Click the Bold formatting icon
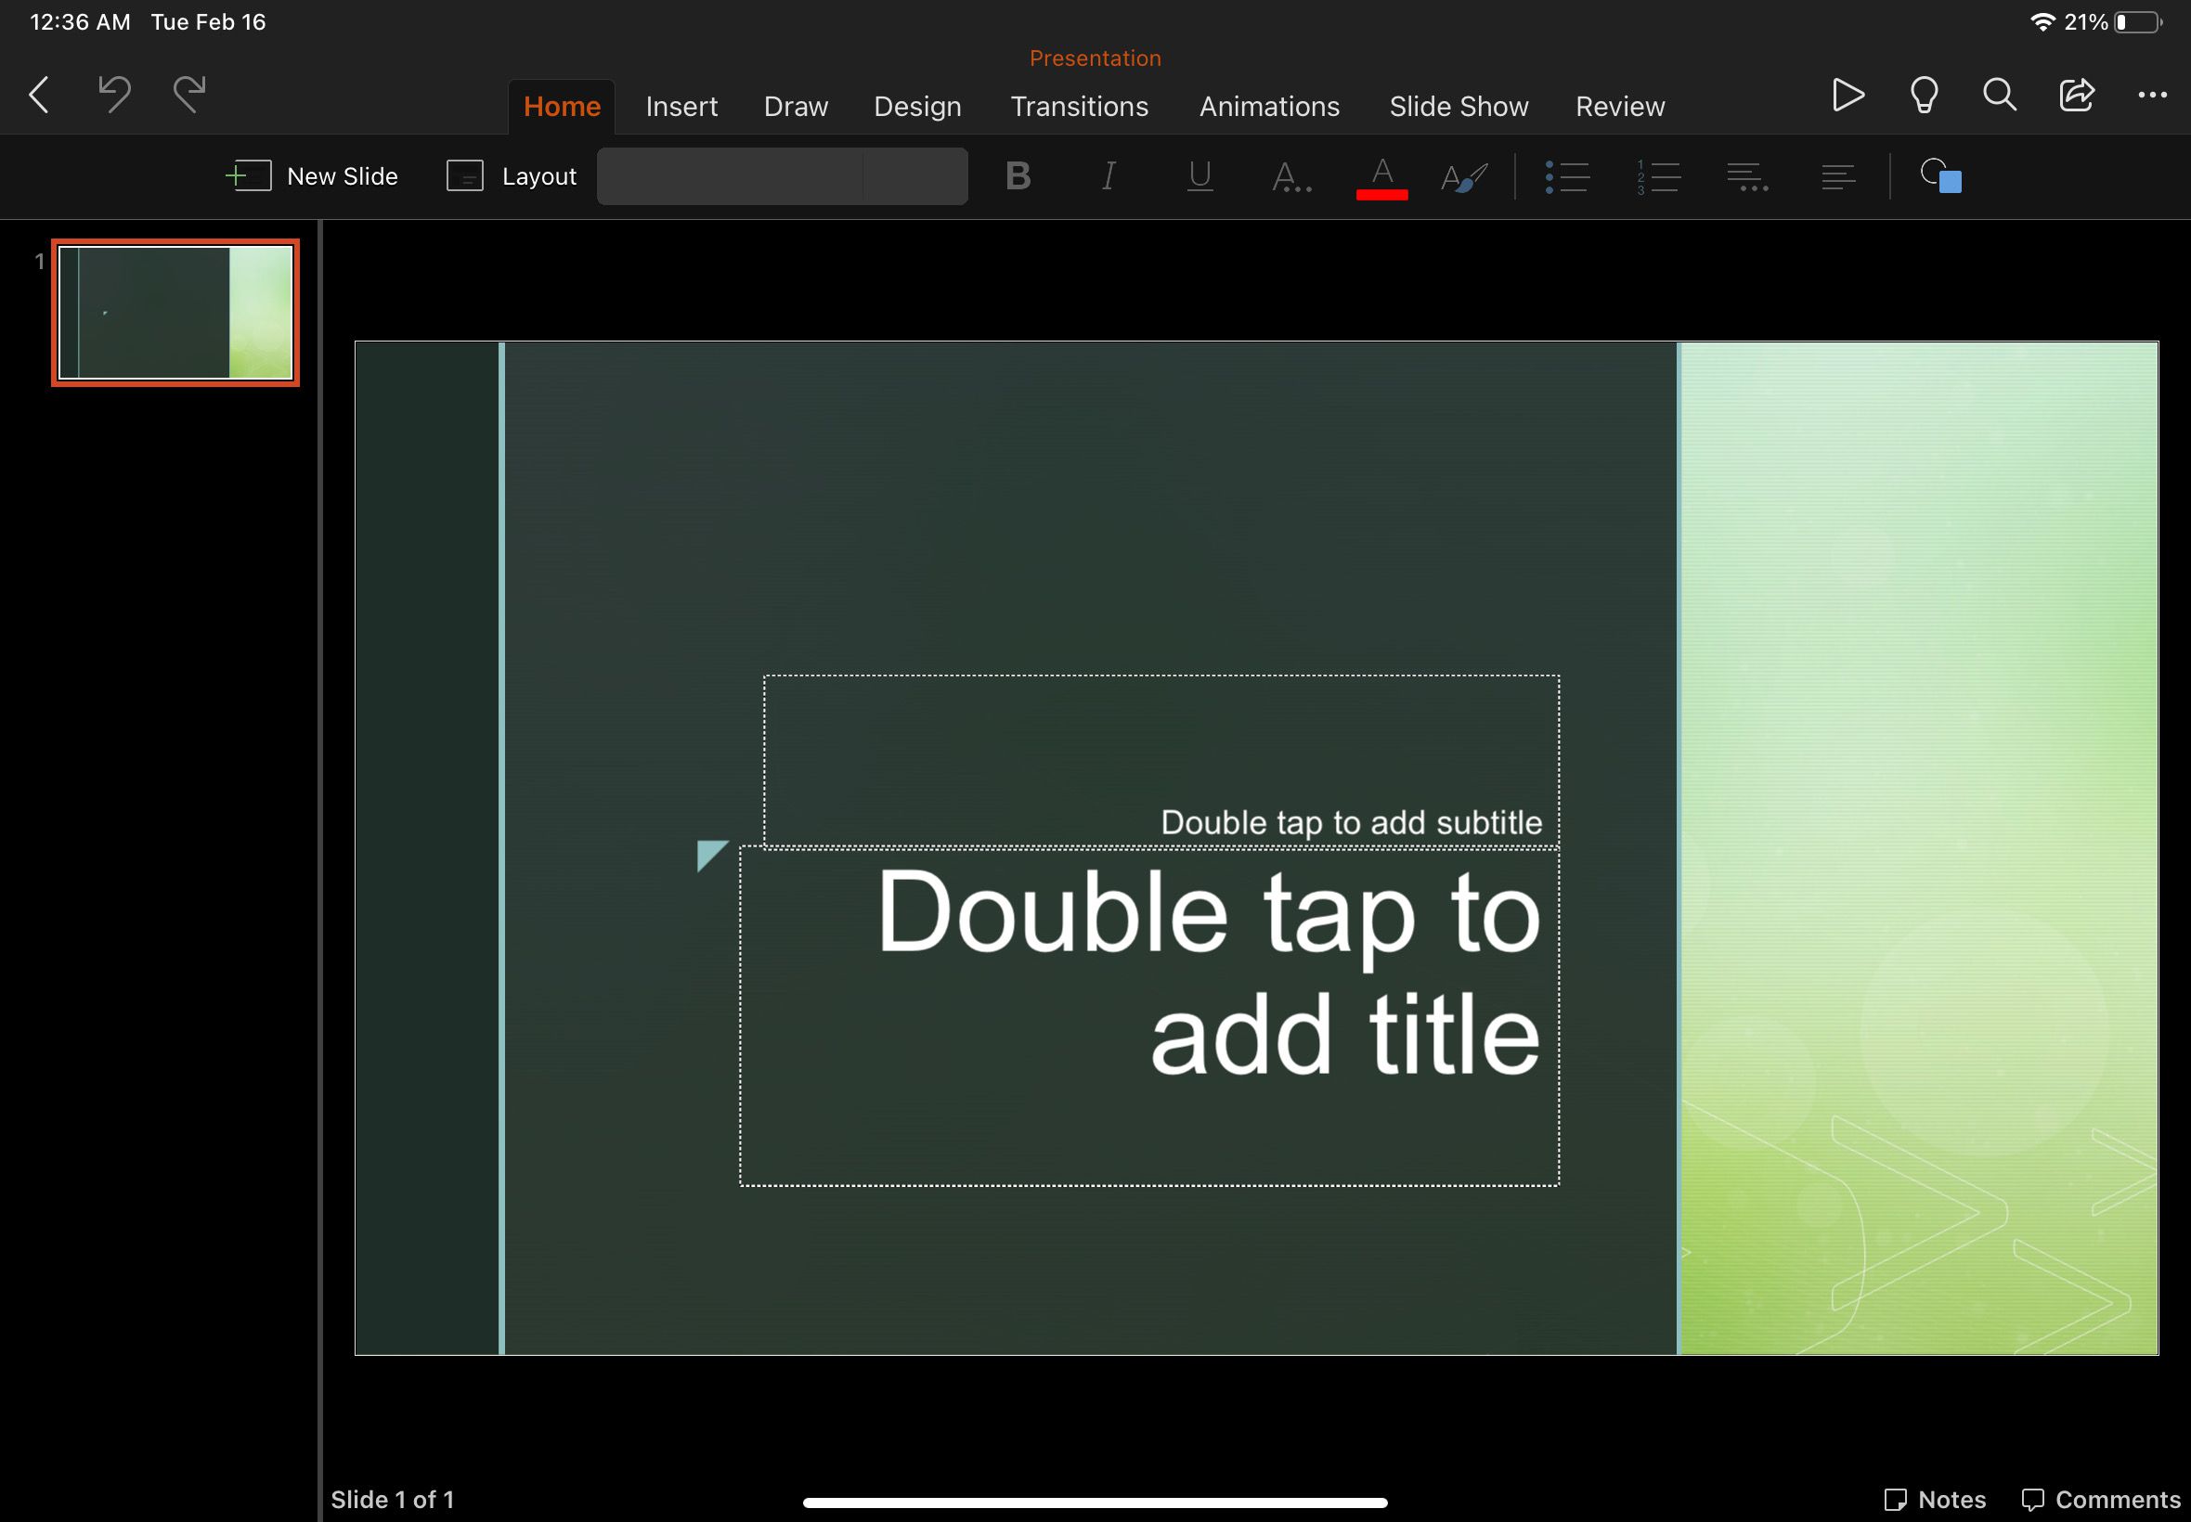 pyautogui.click(x=1019, y=174)
